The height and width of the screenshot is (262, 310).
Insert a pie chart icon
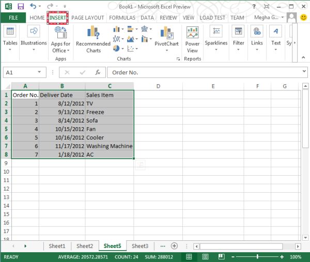[116, 48]
